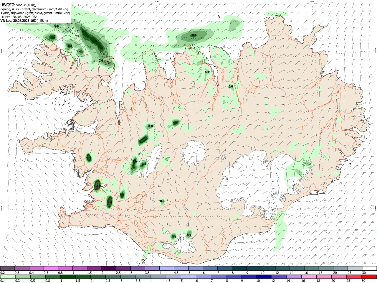Click the hot pink swatch labeled 20, lower row

point(339,277)
